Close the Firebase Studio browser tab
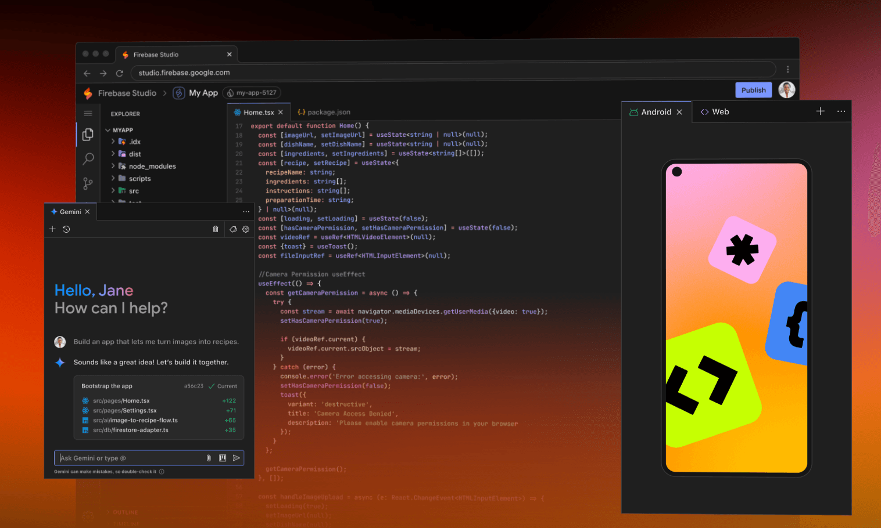Screen dimensions: 881x528 (229, 55)
